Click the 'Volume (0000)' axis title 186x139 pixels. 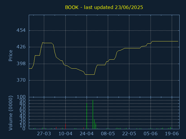(x=10, y=113)
